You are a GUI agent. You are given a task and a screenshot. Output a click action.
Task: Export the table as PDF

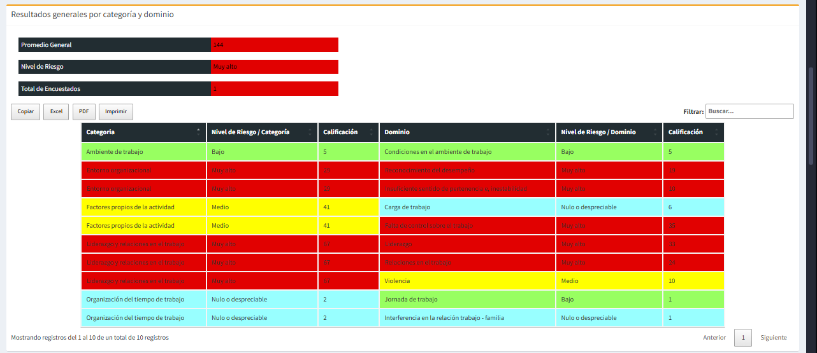pyautogui.click(x=83, y=111)
